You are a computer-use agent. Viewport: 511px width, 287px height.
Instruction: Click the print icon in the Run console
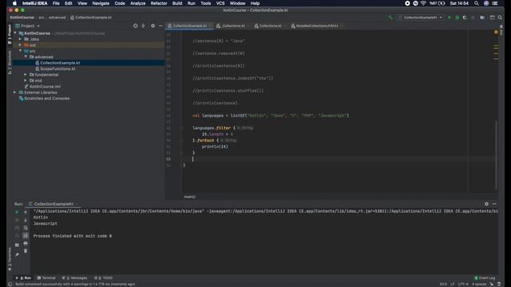26,243
